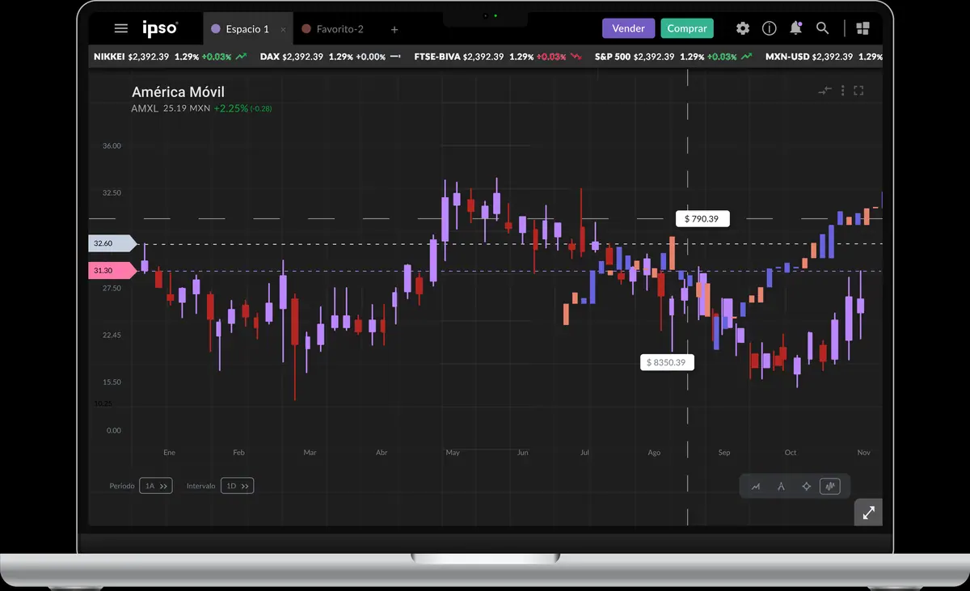The height and width of the screenshot is (591, 970).
Task: Add a new workspace tab
Action: (x=394, y=30)
